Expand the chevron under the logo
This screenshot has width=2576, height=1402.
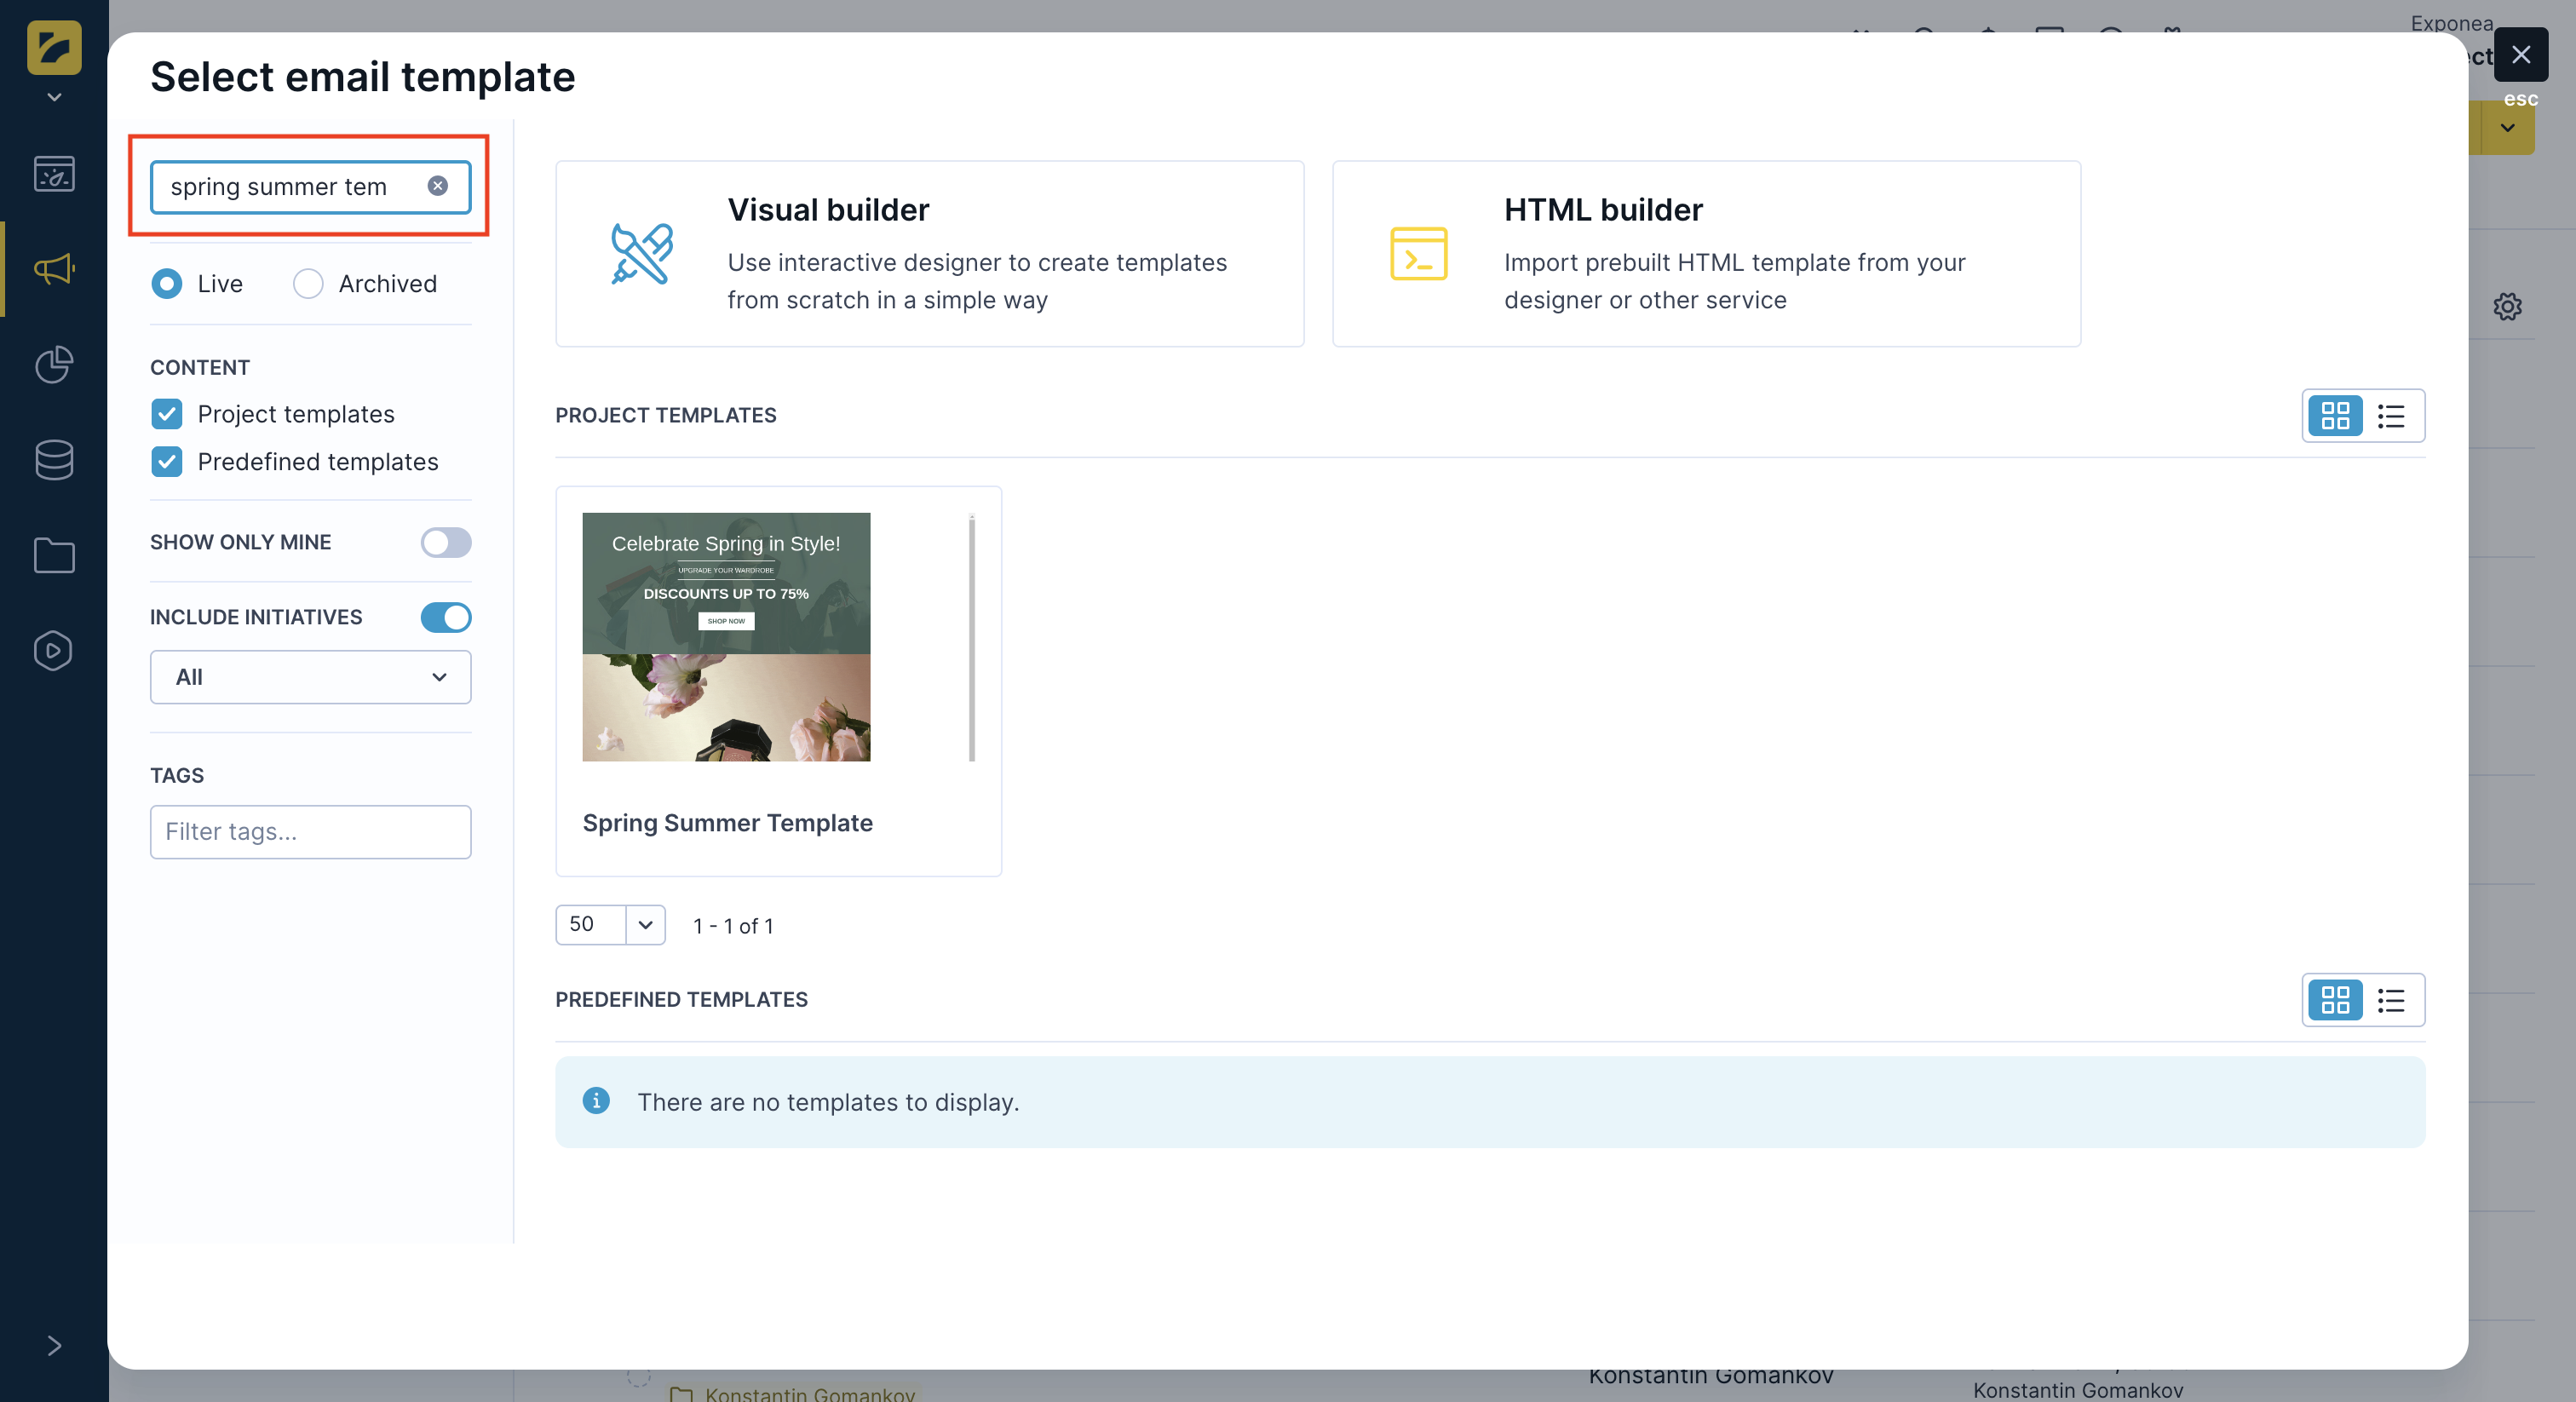[x=54, y=97]
